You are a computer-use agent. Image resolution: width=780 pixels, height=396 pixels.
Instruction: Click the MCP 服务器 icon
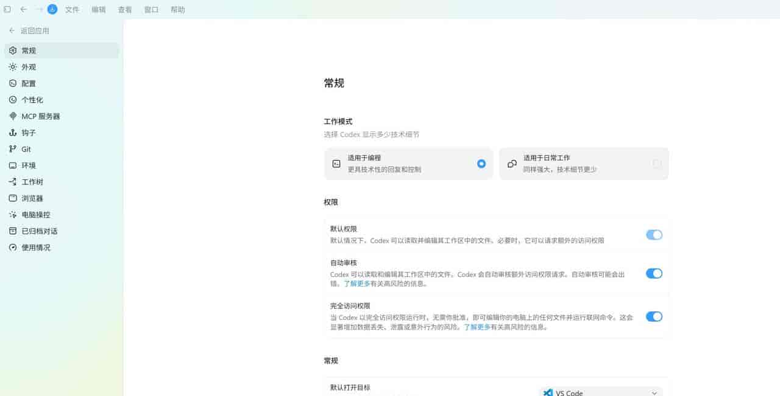(x=13, y=116)
